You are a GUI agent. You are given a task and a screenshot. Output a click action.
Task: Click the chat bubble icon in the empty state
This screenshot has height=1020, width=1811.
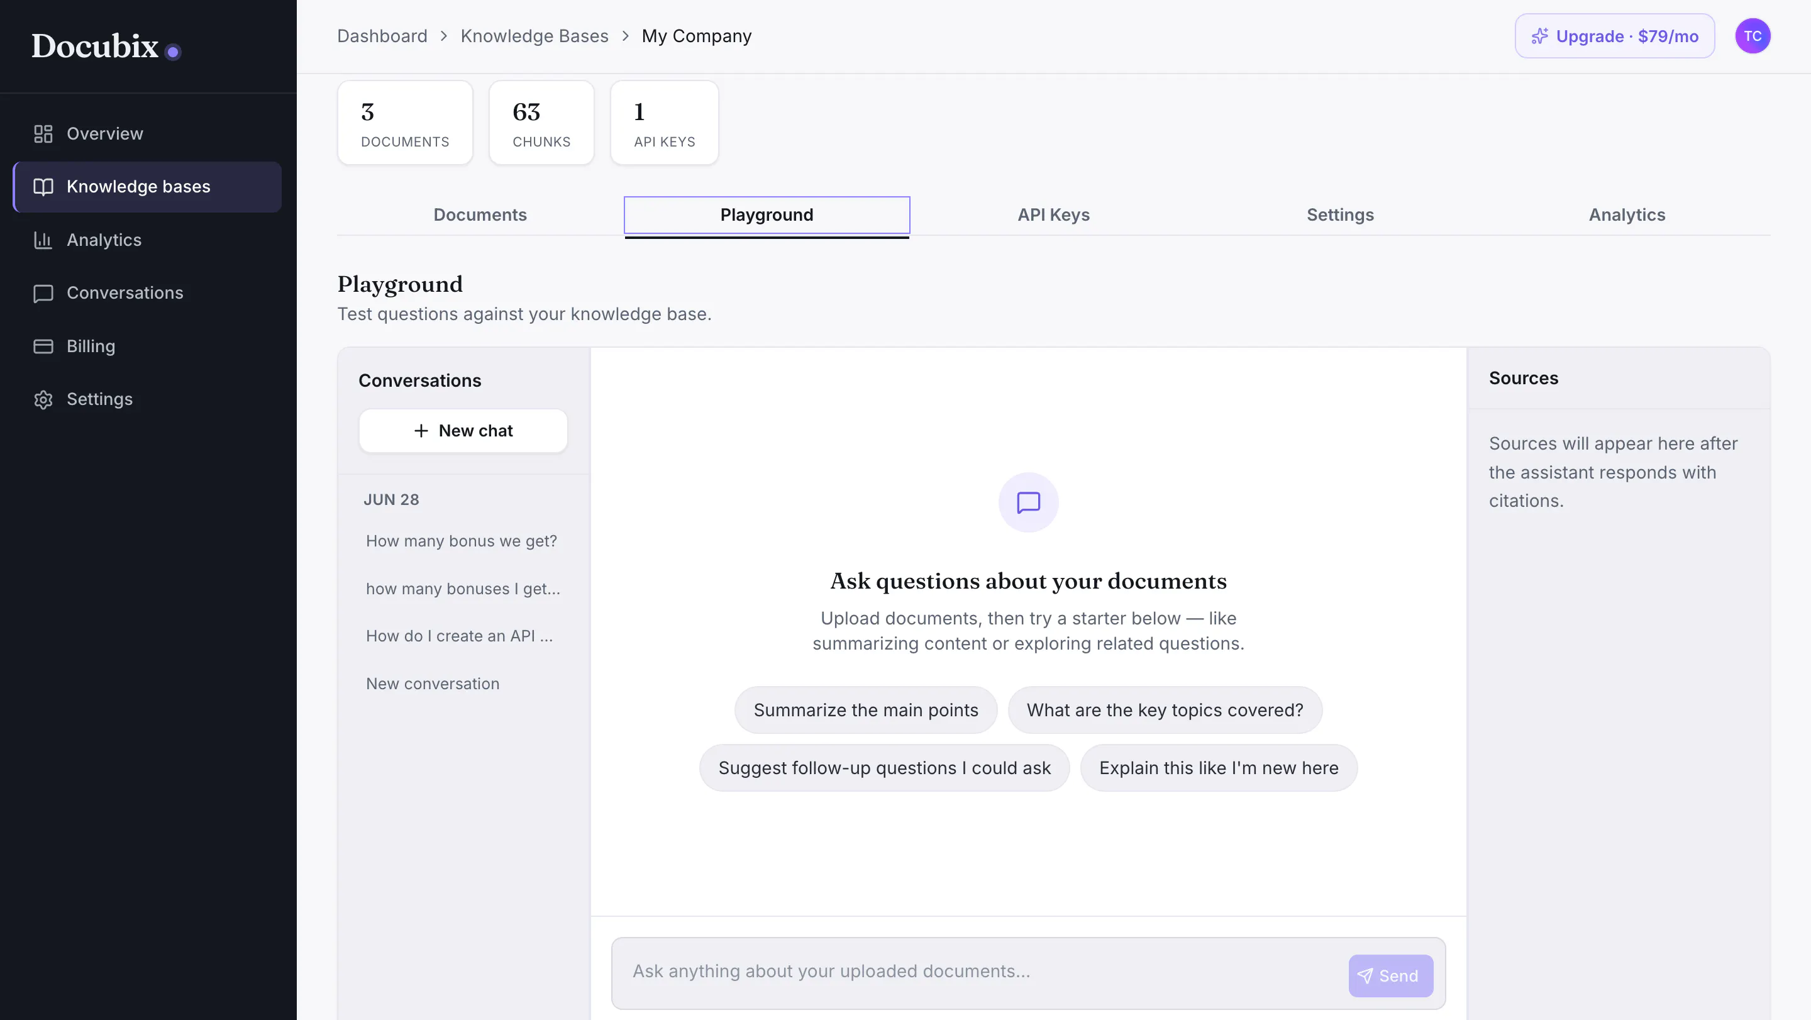1029,502
